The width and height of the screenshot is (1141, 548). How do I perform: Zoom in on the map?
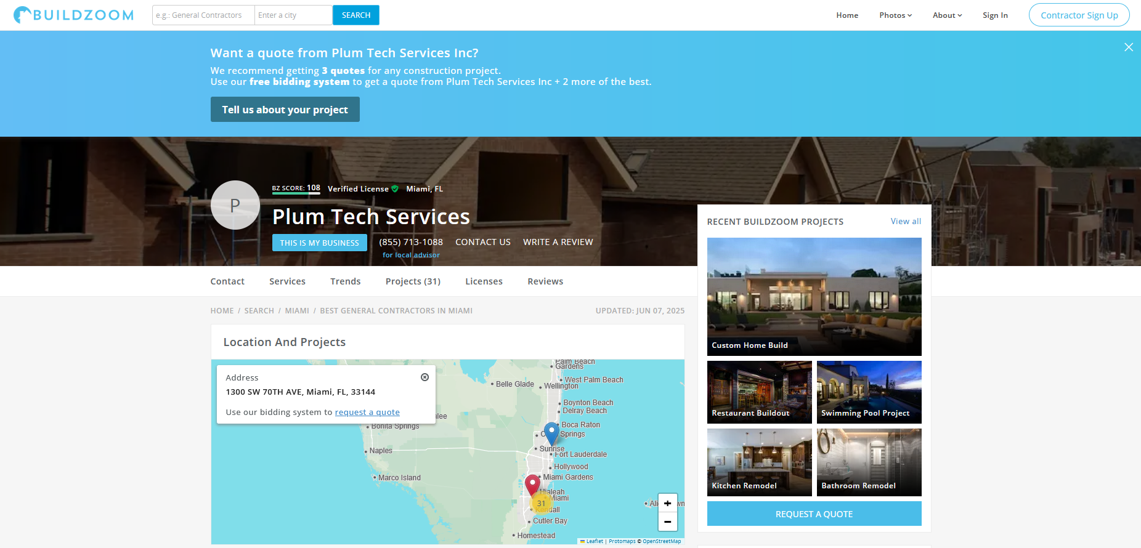[667, 503]
